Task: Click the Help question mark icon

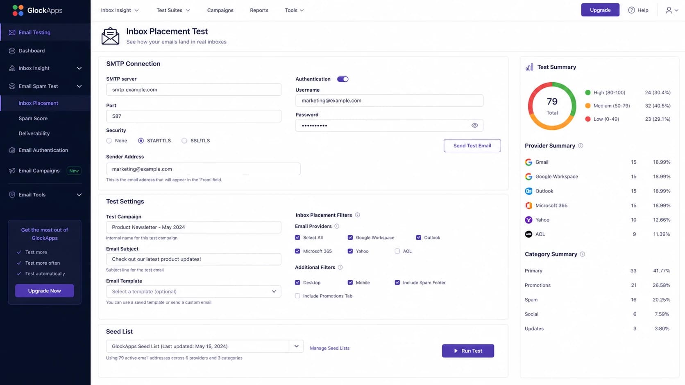Action: coord(631,10)
